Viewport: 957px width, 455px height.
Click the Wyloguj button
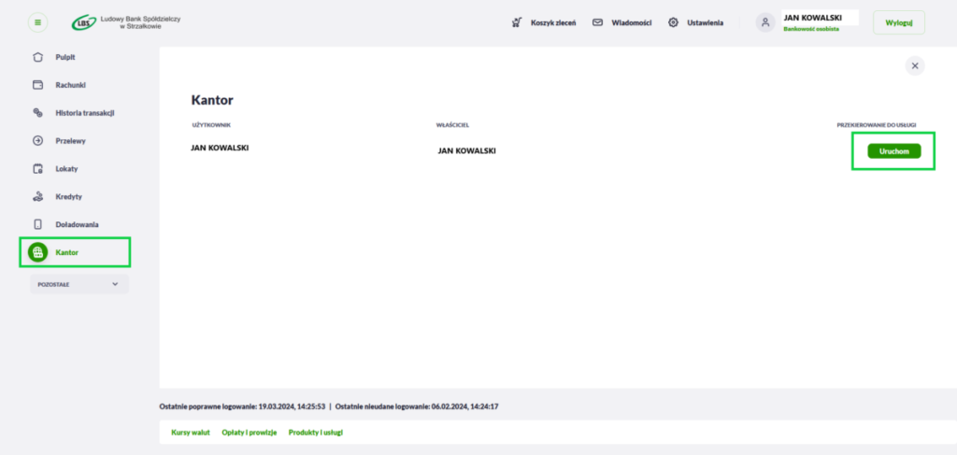[899, 22]
